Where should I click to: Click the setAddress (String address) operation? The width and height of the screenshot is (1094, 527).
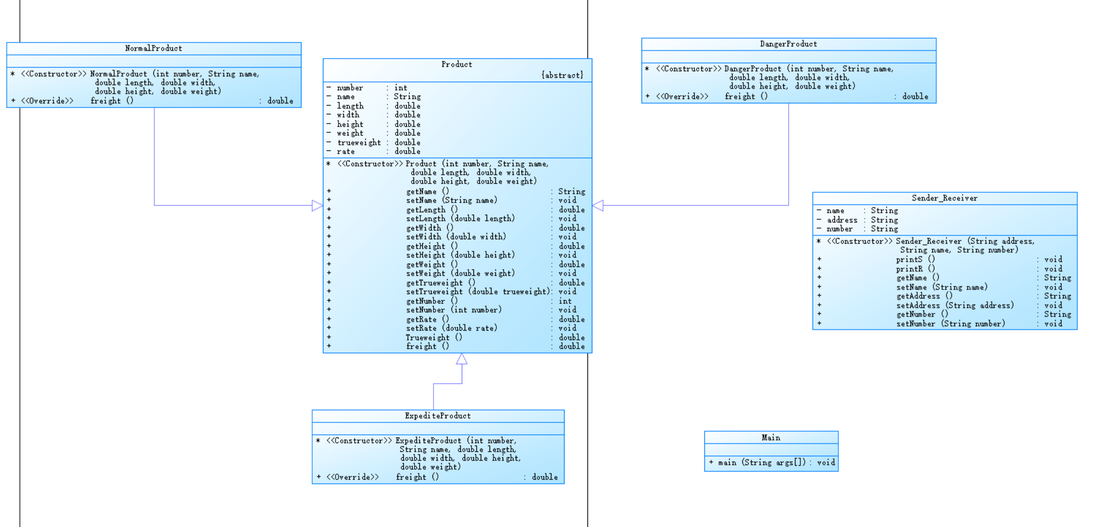(955, 305)
